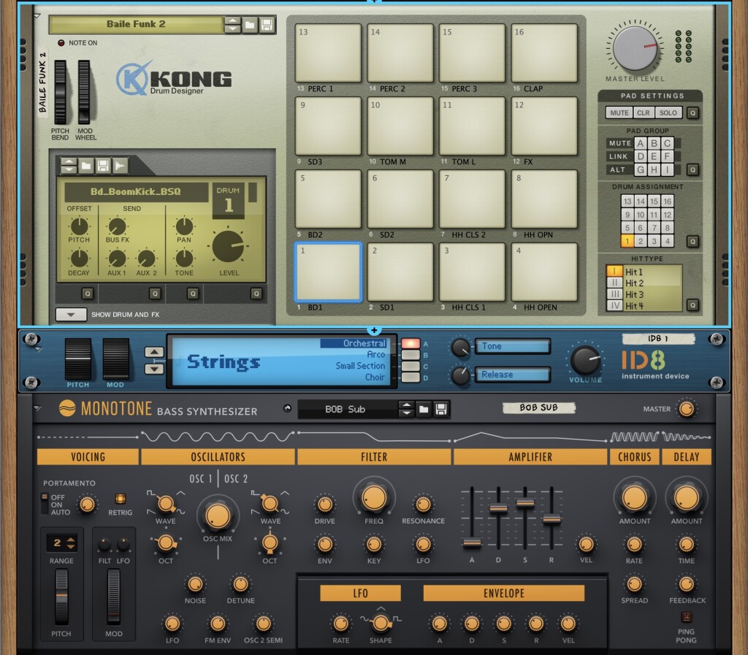Click Bd_BoomKick_BSQ drum name display
This screenshot has height=655, width=748.
[136, 191]
